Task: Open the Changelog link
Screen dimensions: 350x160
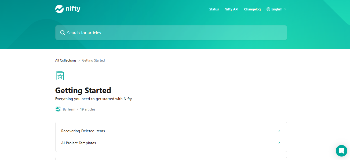Action: [252, 9]
